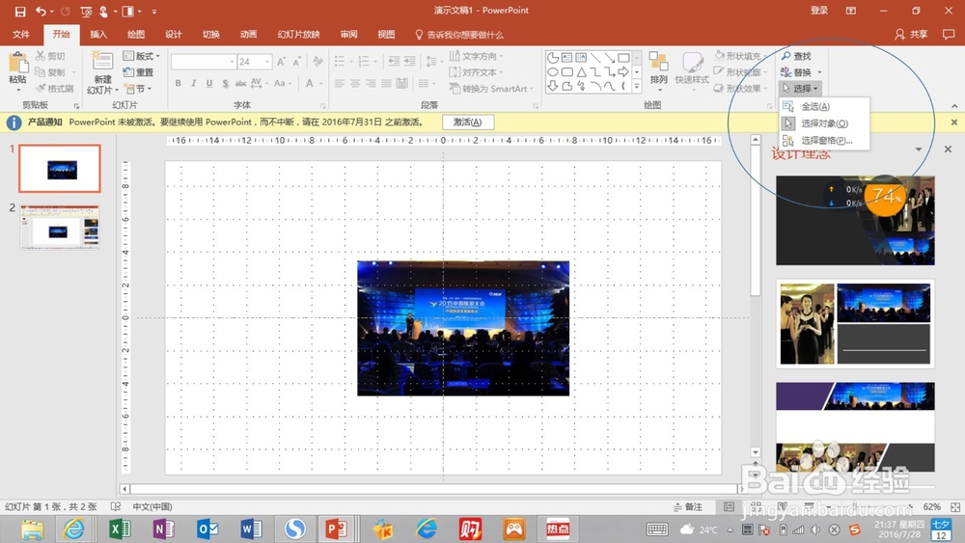Viewport: 965px width, 543px height.
Task: Increase font size with the larger A
Action: (x=281, y=62)
